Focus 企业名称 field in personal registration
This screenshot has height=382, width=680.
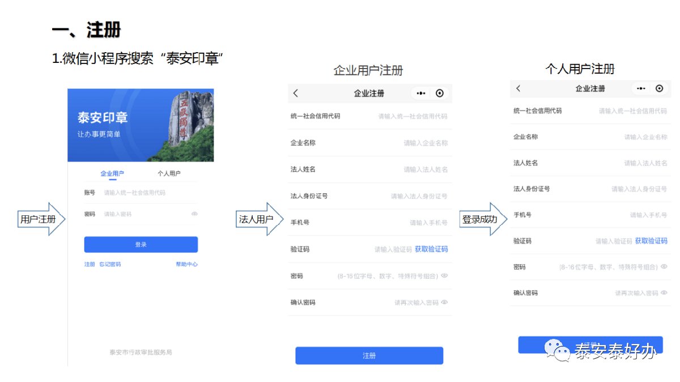tap(590, 137)
